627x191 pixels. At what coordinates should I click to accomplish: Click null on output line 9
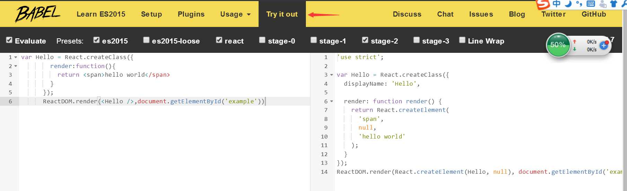[365, 127]
